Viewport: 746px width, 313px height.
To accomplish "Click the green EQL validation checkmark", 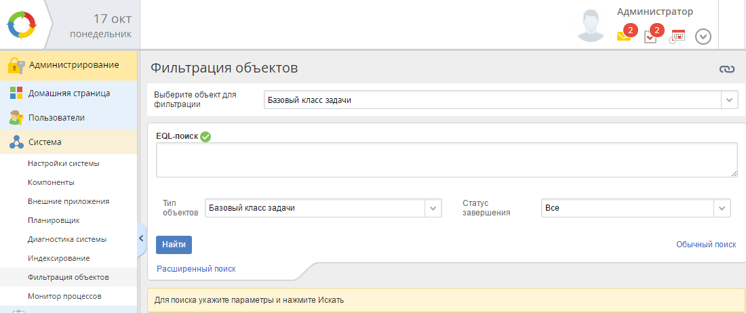I will pyautogui.click(x=206, y=136).
